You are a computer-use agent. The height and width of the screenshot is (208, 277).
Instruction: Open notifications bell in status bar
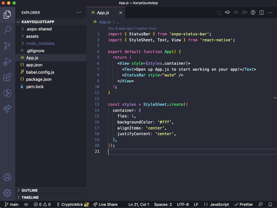(x=270, y=204)
